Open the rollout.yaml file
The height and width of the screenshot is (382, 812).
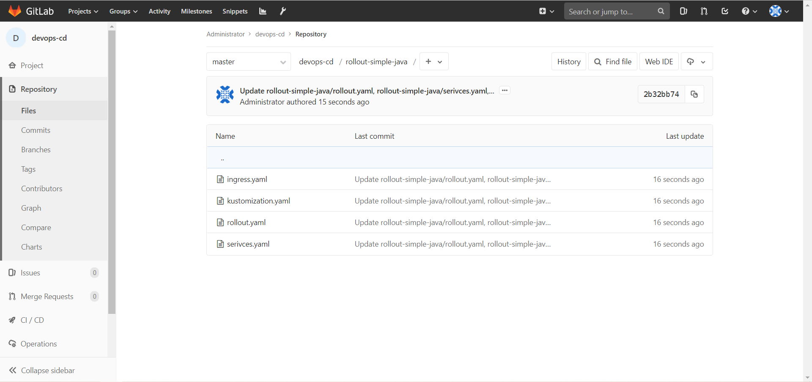pyautogui.click(x=246, y=223)
